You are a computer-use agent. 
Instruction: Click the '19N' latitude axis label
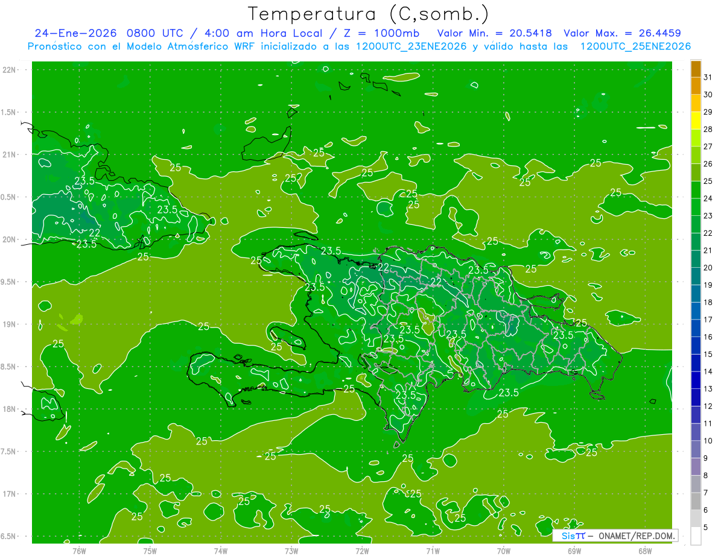(x=10, y=324)
